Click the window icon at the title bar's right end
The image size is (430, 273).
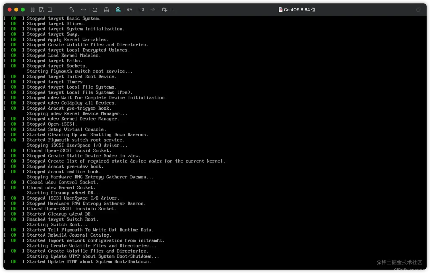coord(418,10)
